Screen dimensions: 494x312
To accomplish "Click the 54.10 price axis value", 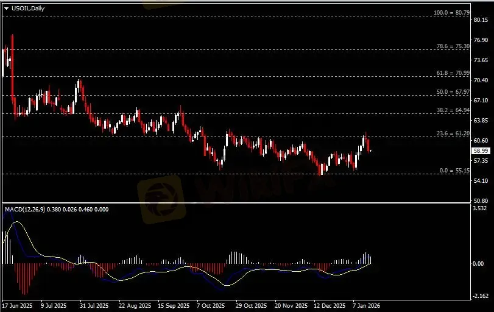I will pos(481,181).
